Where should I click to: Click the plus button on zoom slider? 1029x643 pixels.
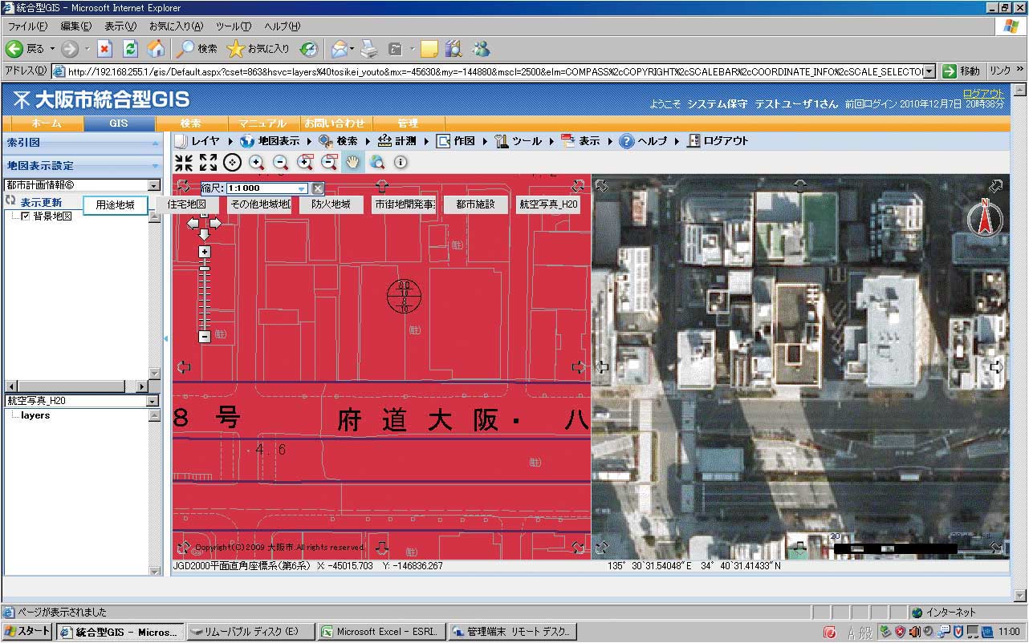pyautogui.click(x=205, y=252)
